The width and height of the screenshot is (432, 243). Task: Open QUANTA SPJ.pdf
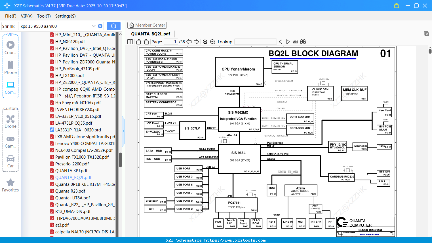point(71,170)
